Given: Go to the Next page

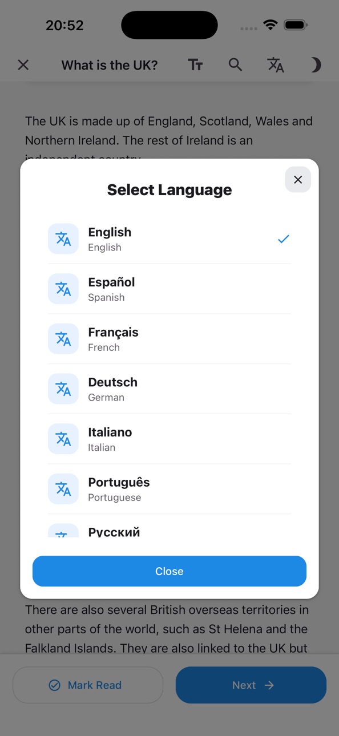Looking at the screenshot, I should point(251,685).
